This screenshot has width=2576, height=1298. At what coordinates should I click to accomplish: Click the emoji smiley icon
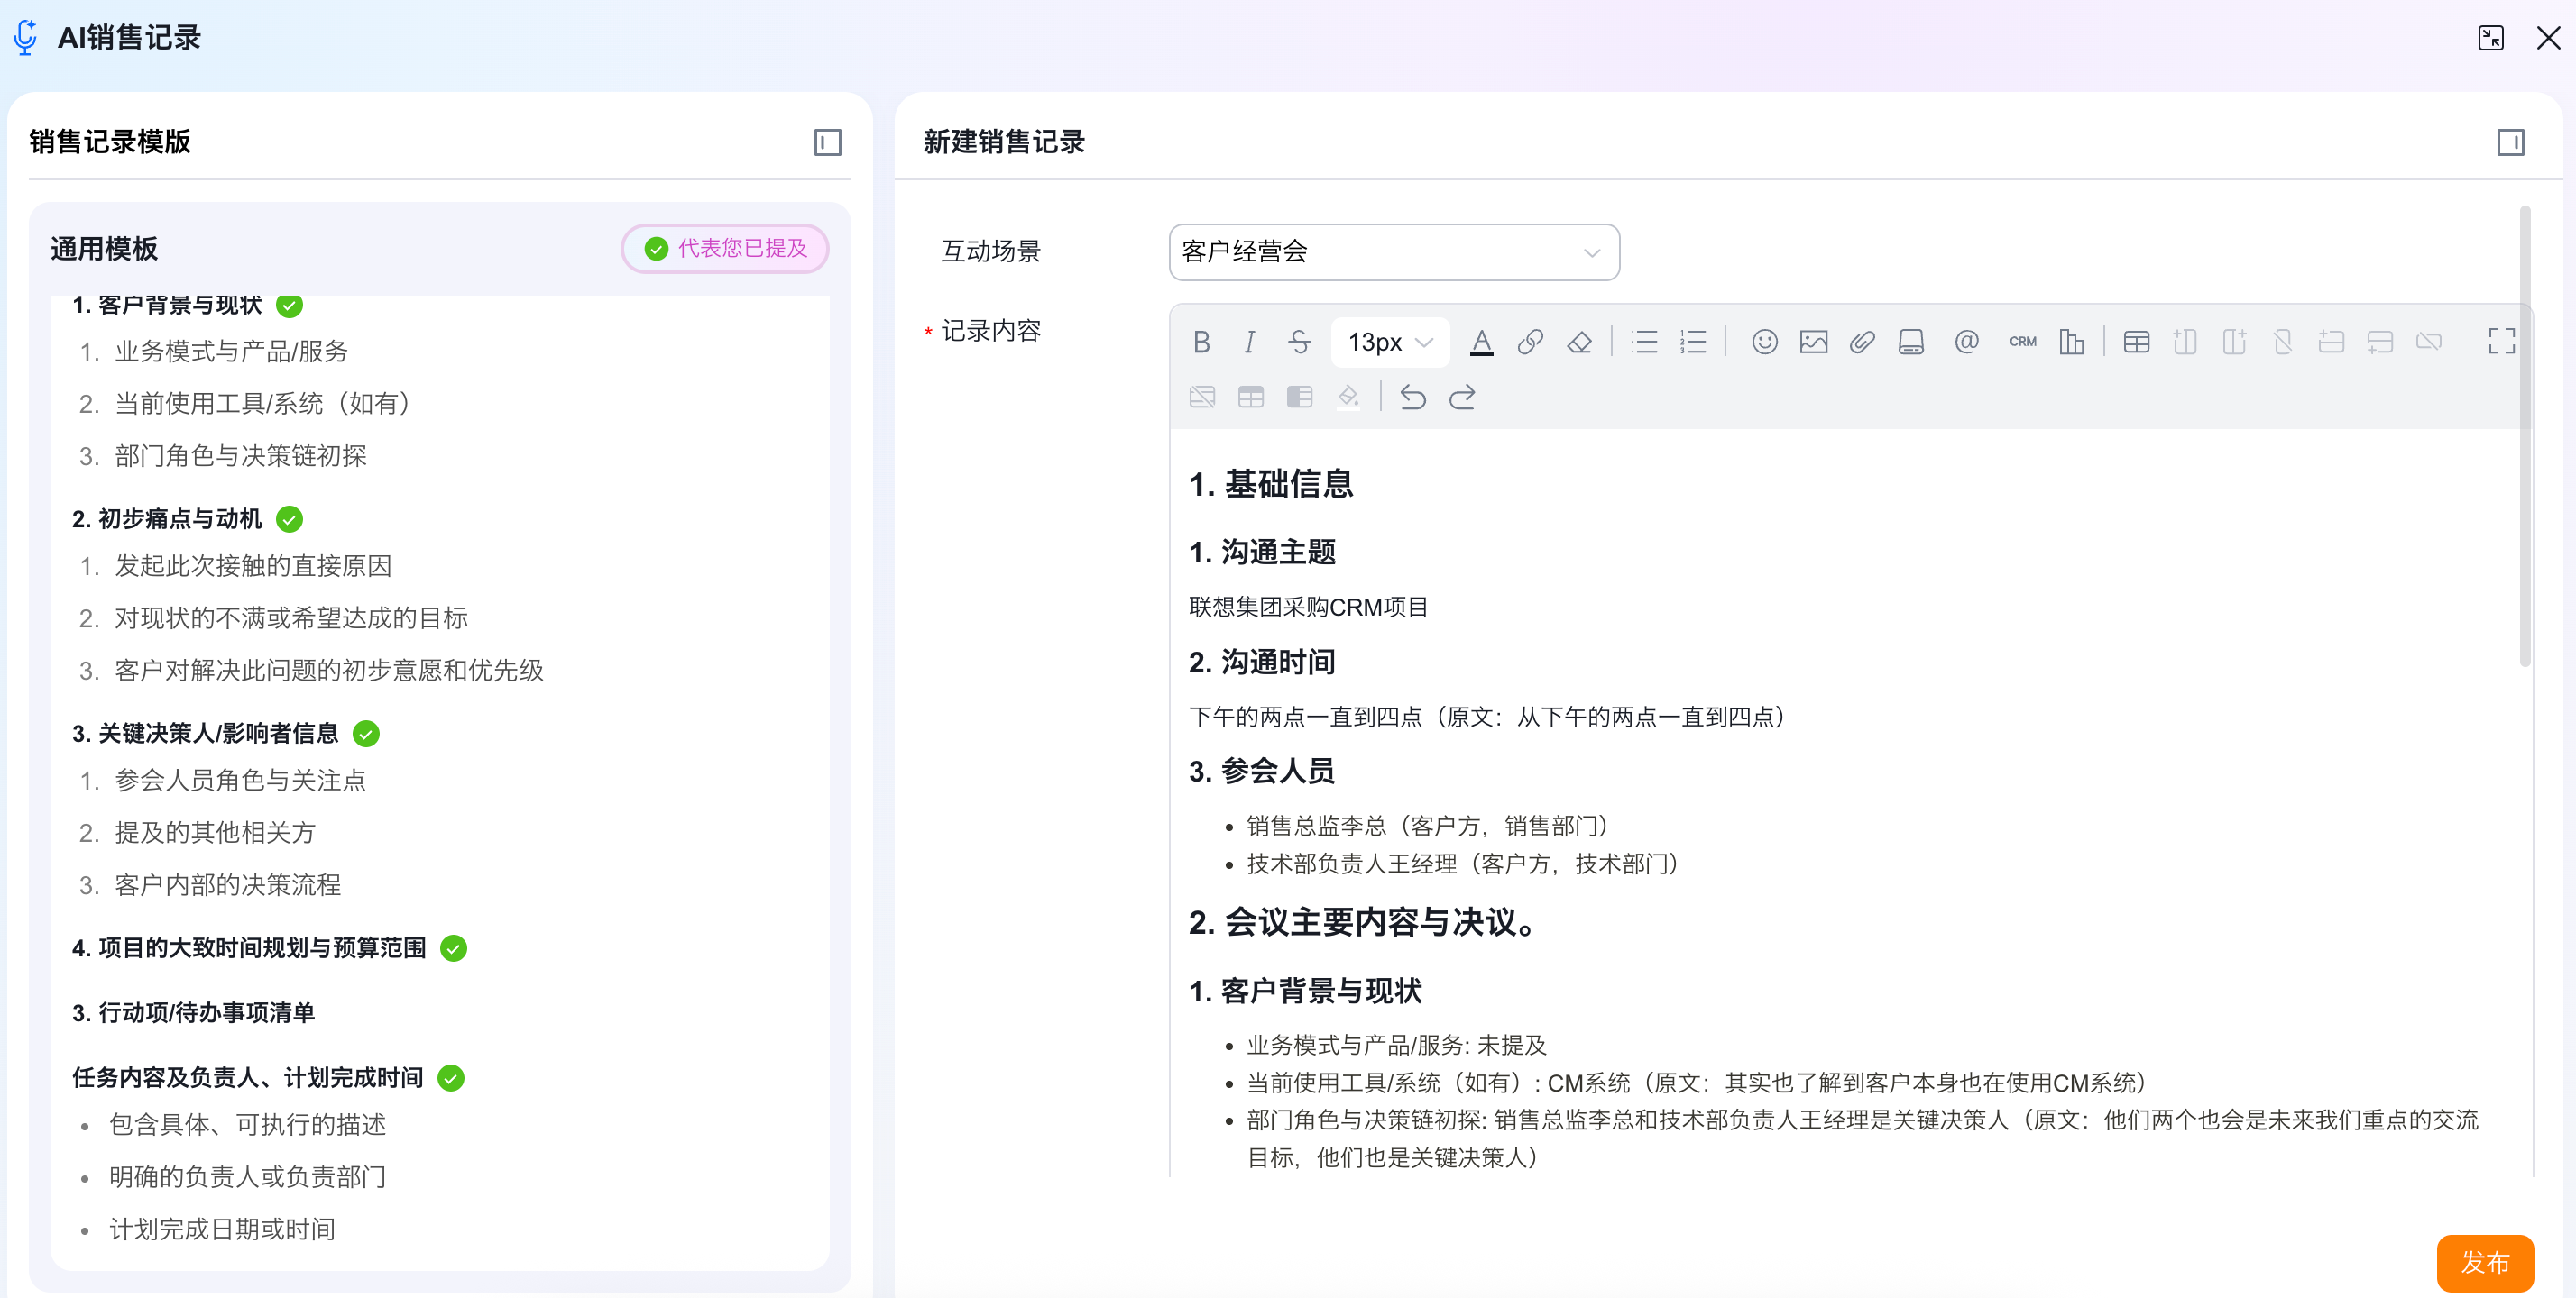[x=1764, y=342]
